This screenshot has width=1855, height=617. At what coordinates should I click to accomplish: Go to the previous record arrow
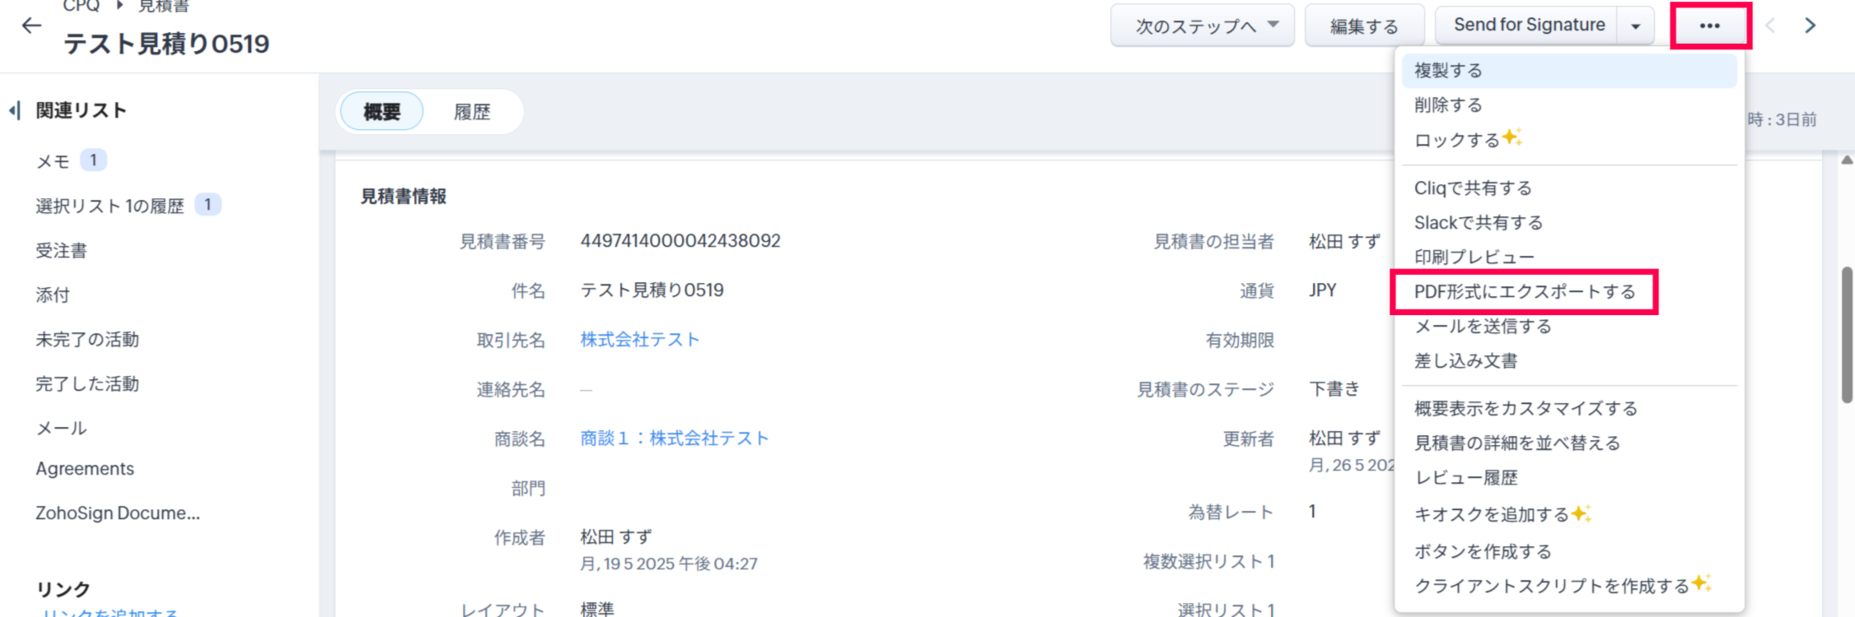(1770, 26)
